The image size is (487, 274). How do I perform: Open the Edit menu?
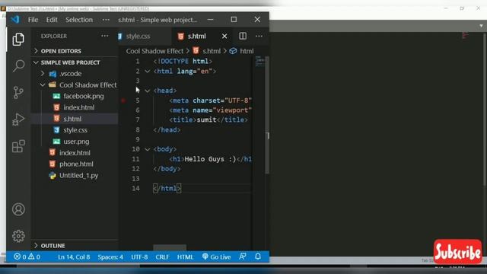52,20
